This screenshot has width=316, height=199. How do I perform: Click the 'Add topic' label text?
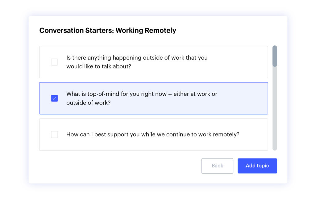pyautogui.click(x=257, y=166)
